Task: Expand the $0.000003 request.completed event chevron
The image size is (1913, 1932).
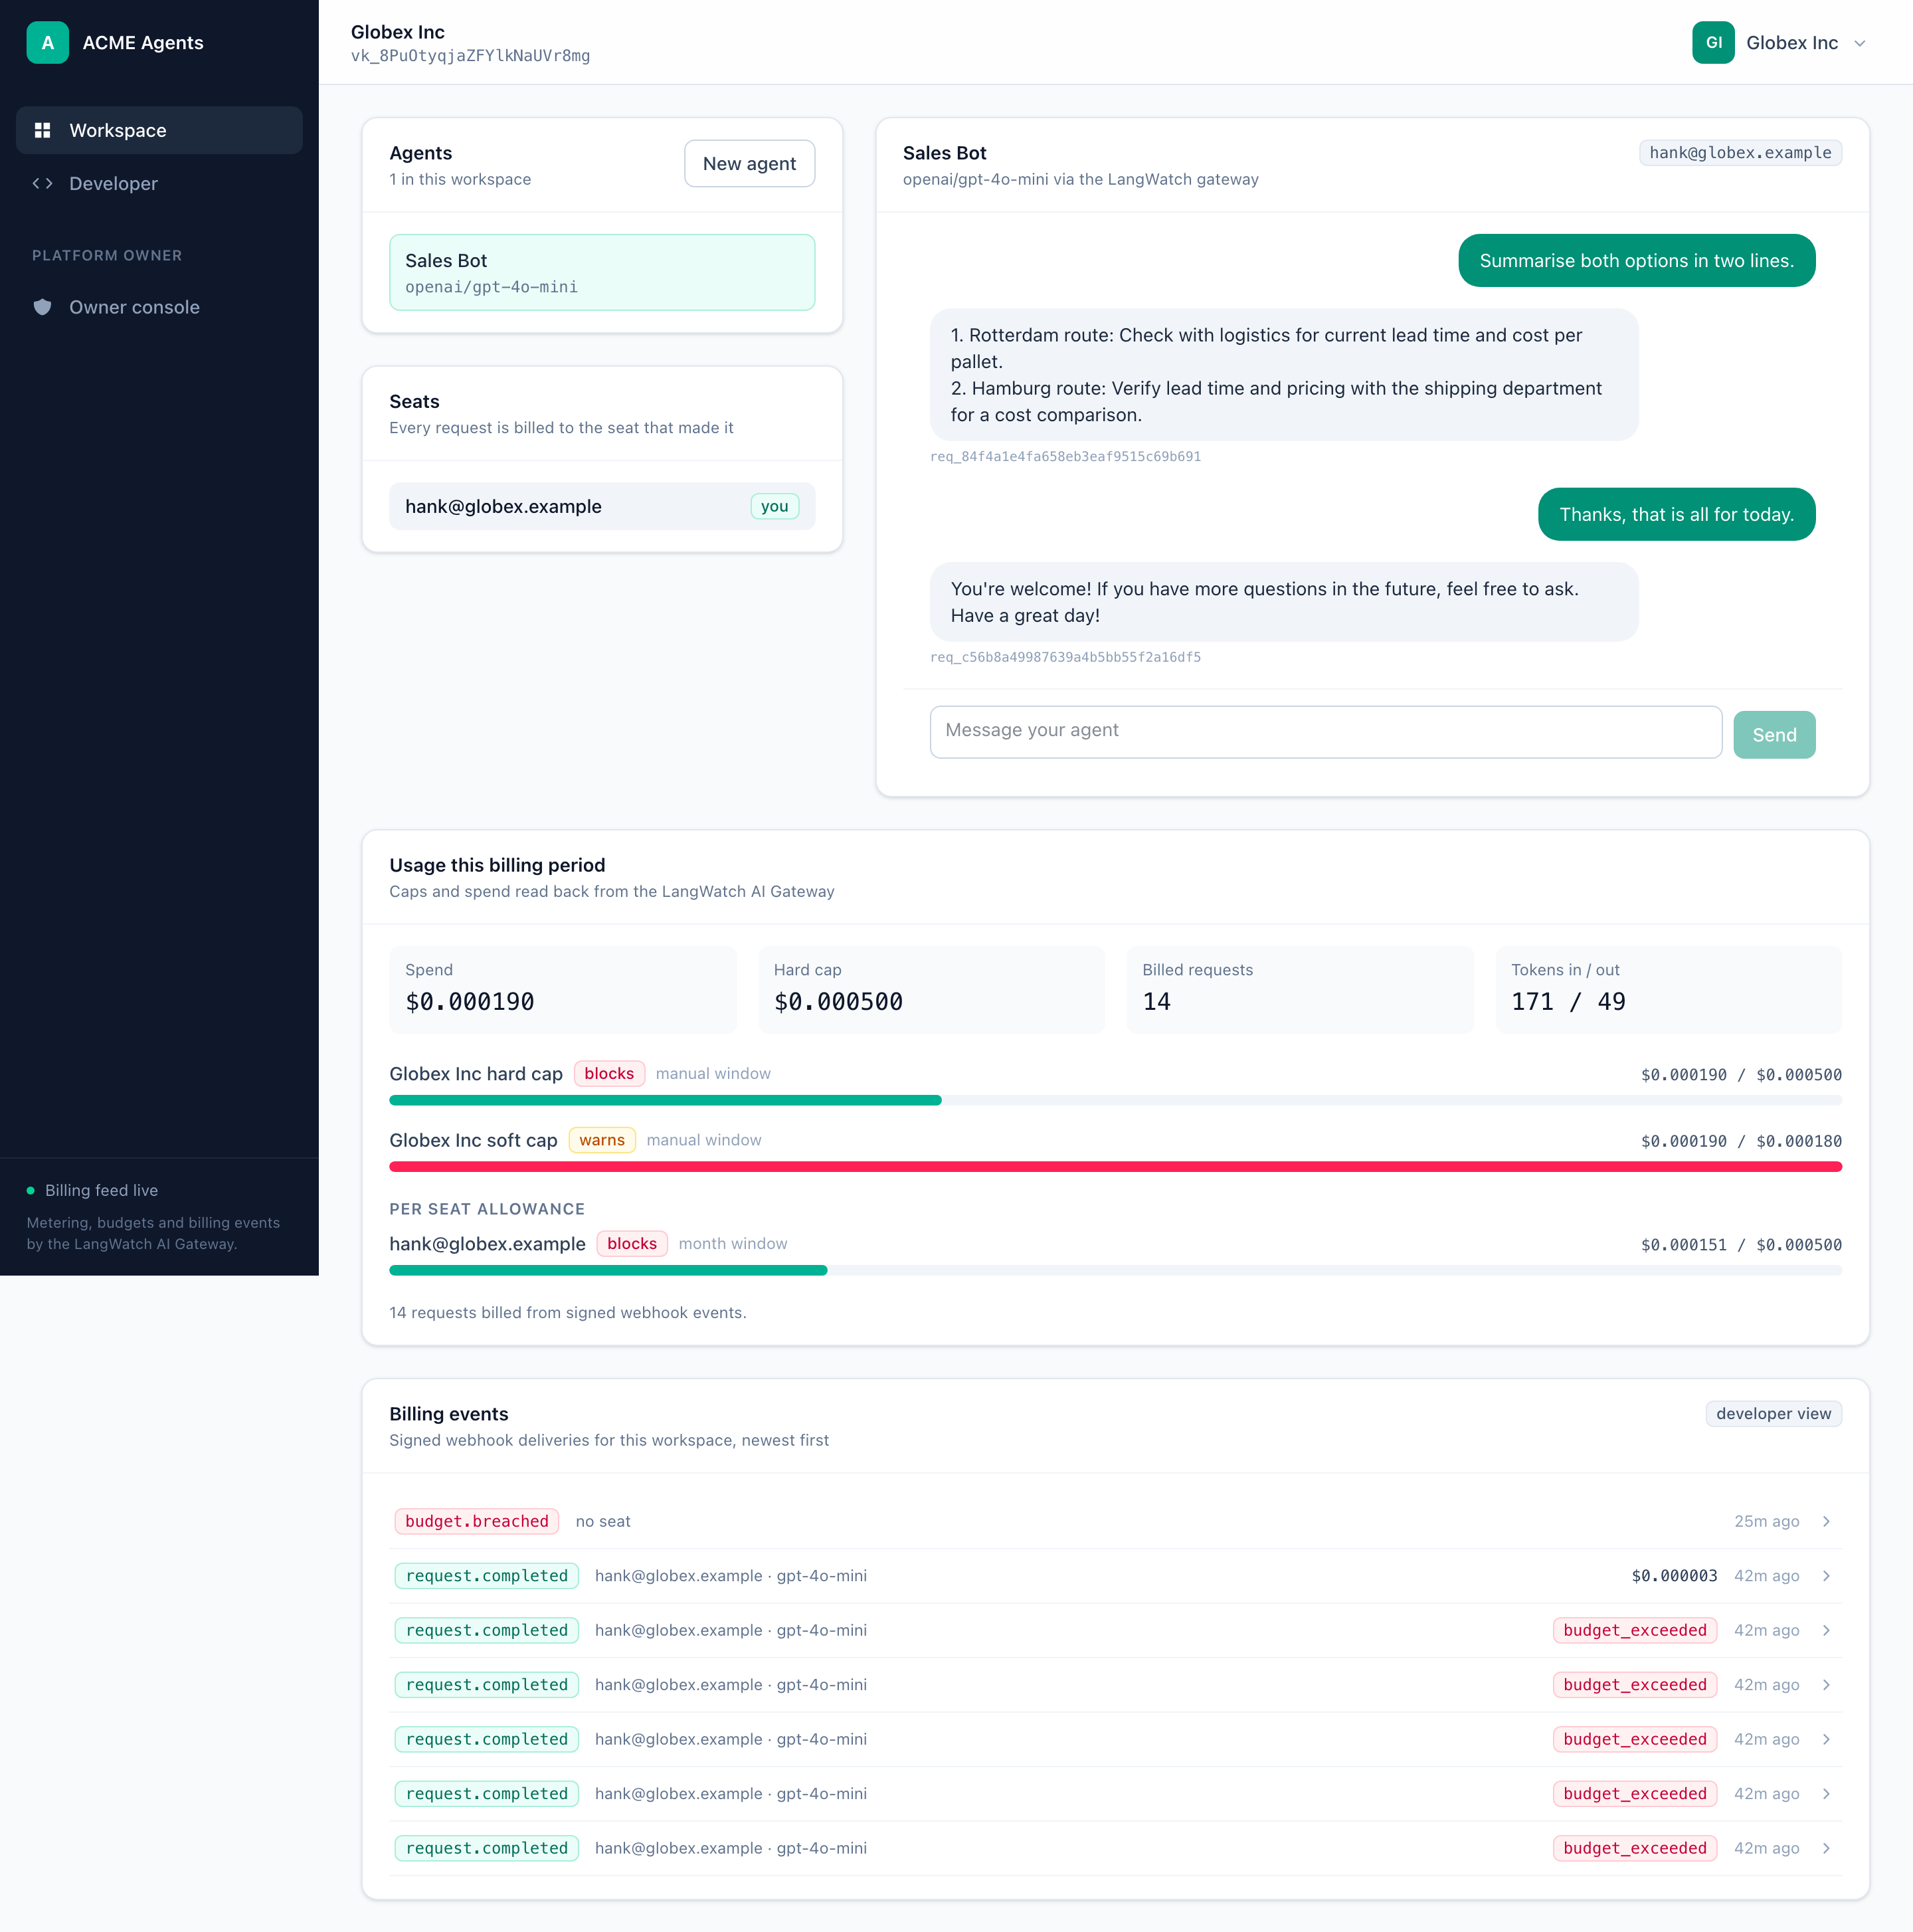Action: tap(1826, 1576)
